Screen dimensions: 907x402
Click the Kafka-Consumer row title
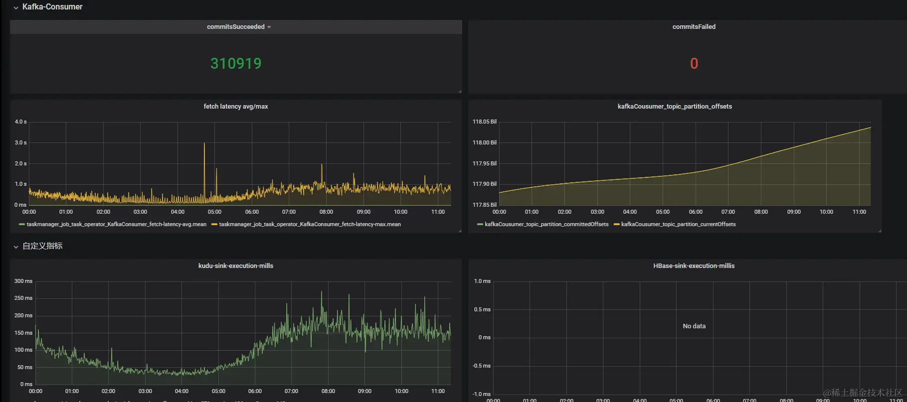coord(52,7)
